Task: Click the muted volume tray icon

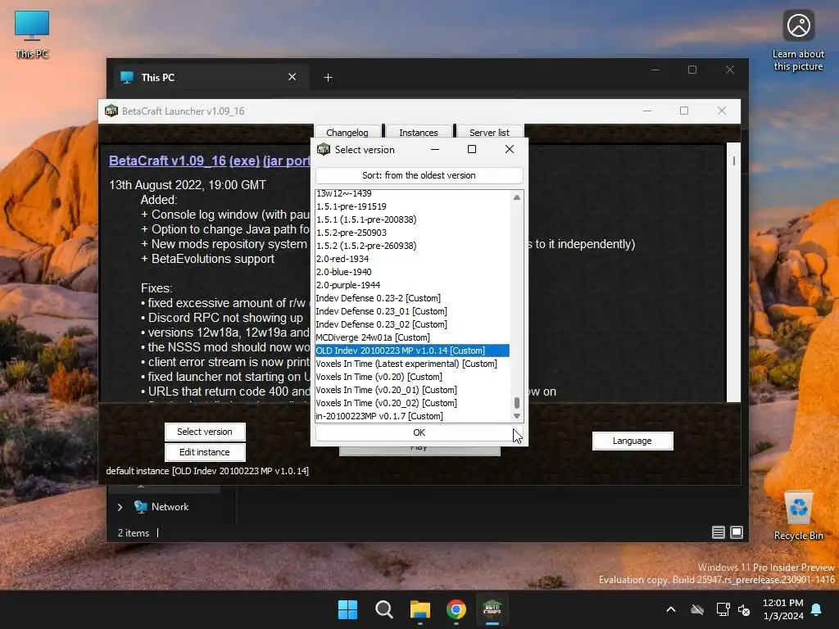Action: [x=744, y=609]
